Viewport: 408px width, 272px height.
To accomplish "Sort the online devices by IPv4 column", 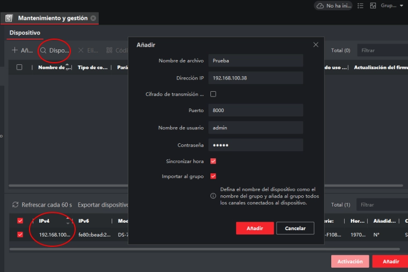I will tap(68, 220).
